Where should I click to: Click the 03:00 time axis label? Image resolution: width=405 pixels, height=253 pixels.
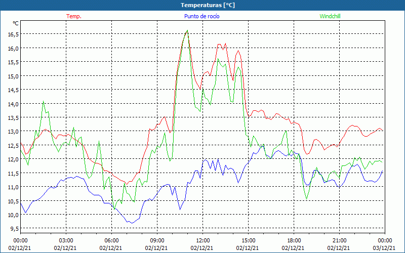point(66,241)
